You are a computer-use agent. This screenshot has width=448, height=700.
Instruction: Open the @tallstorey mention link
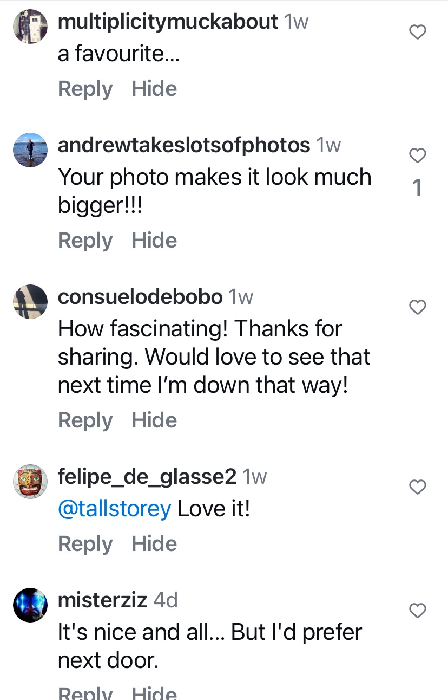[114, 509]
